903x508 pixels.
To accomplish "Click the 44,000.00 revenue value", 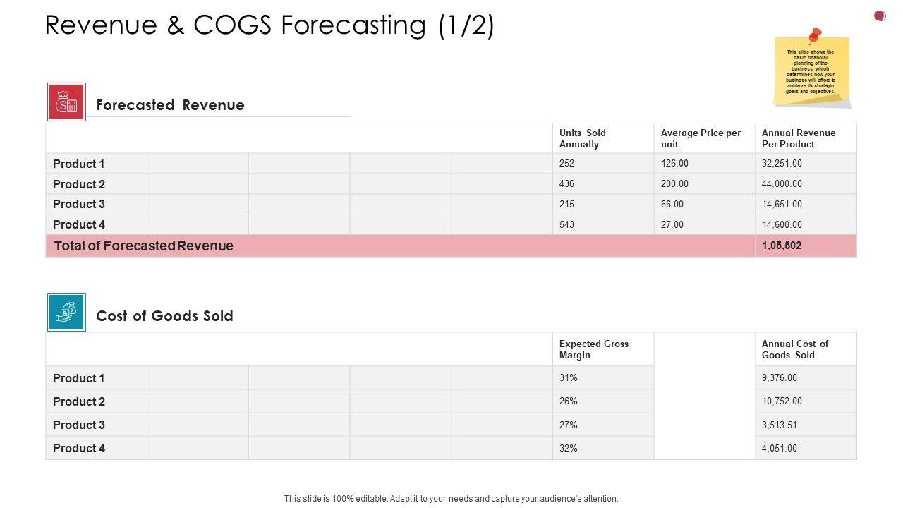I will (782, 183).
